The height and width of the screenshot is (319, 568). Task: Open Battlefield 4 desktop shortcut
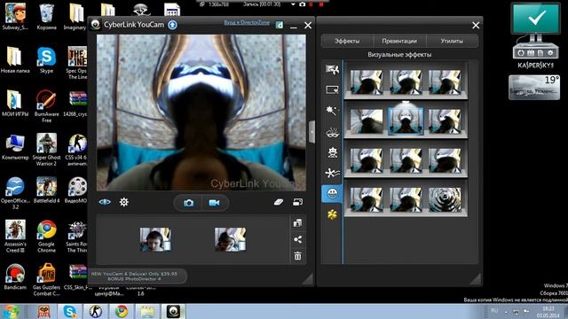coord(46,190)
